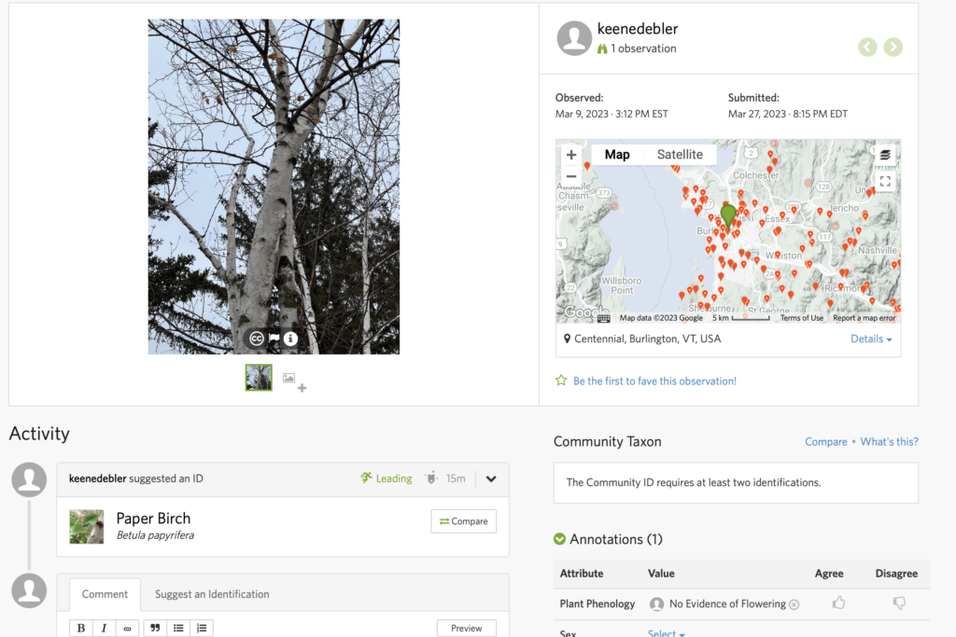956x637 pixels.
Task: Zoom in on the map
Action: [571, 155]
